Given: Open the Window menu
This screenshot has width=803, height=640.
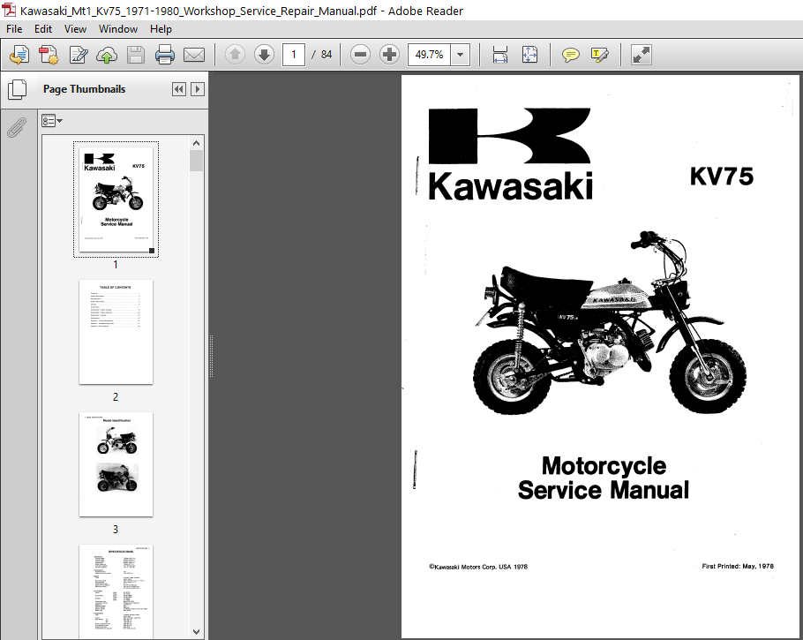Looking at the screenshot, I should point(117,29).
